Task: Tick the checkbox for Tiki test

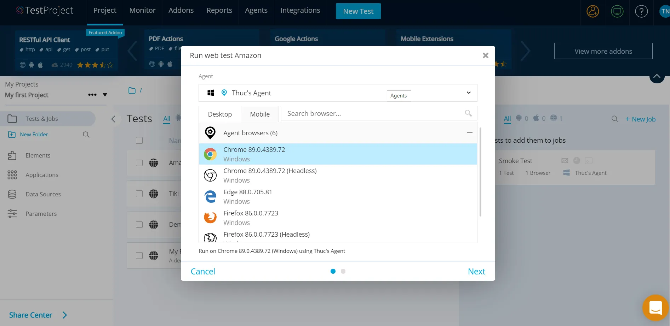Action: coord(139,194)
